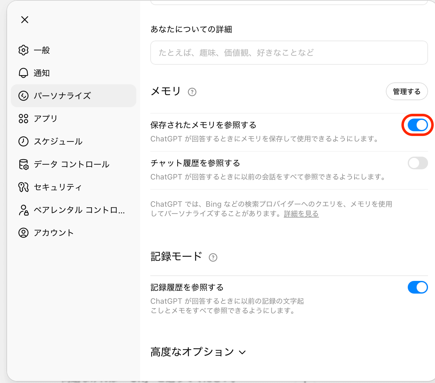
Task: Click the アカウント profile icon
Action: coord(23,233)
